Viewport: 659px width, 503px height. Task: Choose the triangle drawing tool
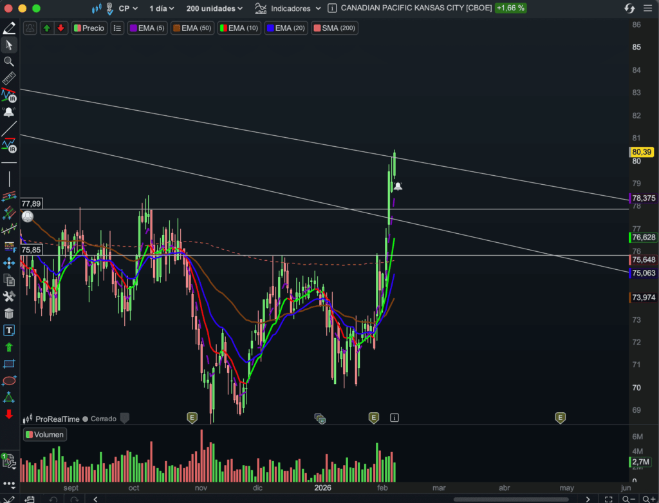coord(9,397)
